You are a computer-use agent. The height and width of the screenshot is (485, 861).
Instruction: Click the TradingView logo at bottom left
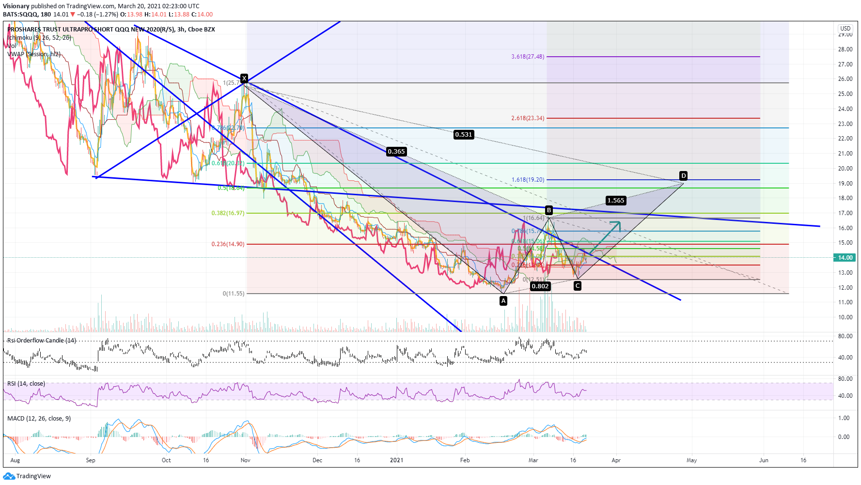27,476
